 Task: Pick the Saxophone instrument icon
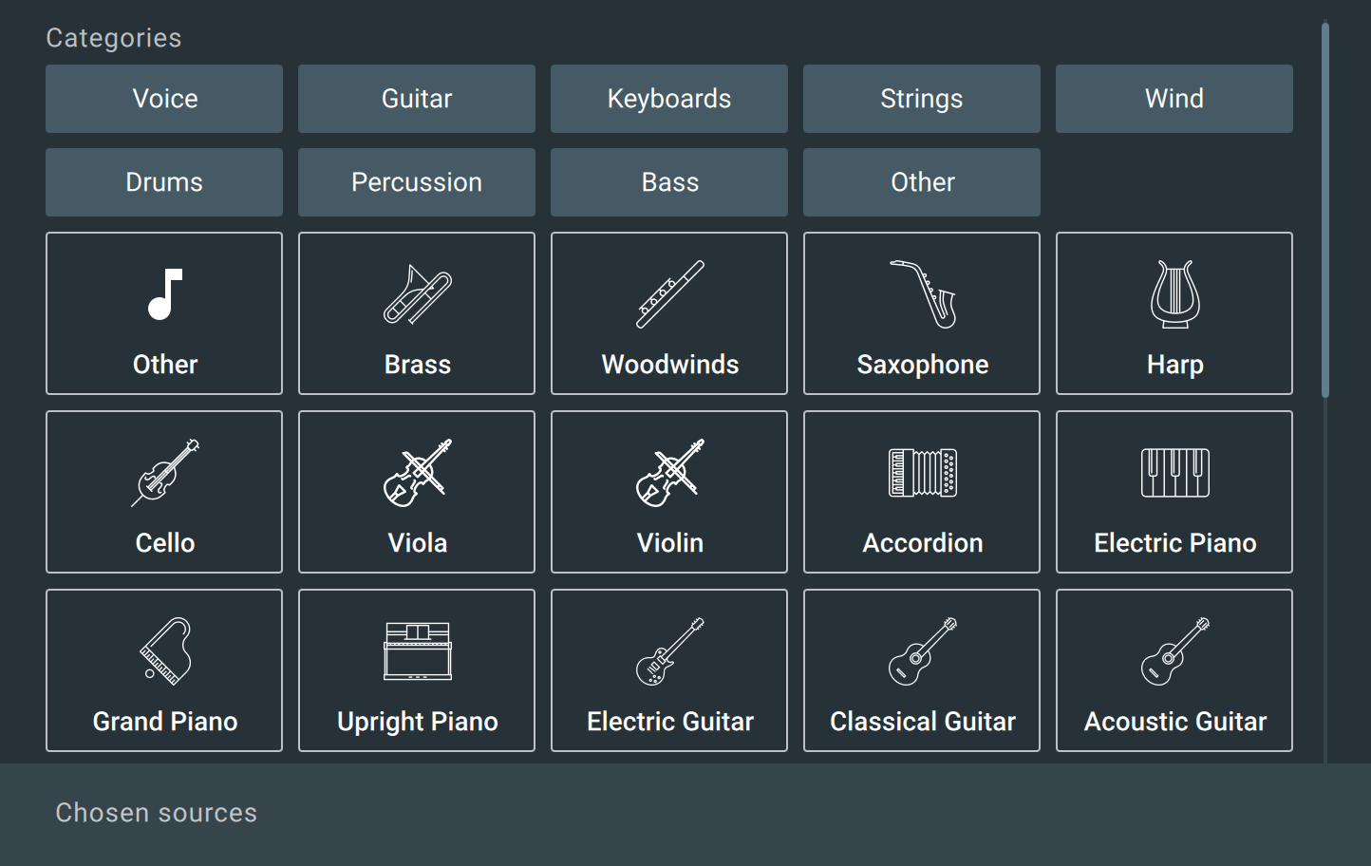923,294
